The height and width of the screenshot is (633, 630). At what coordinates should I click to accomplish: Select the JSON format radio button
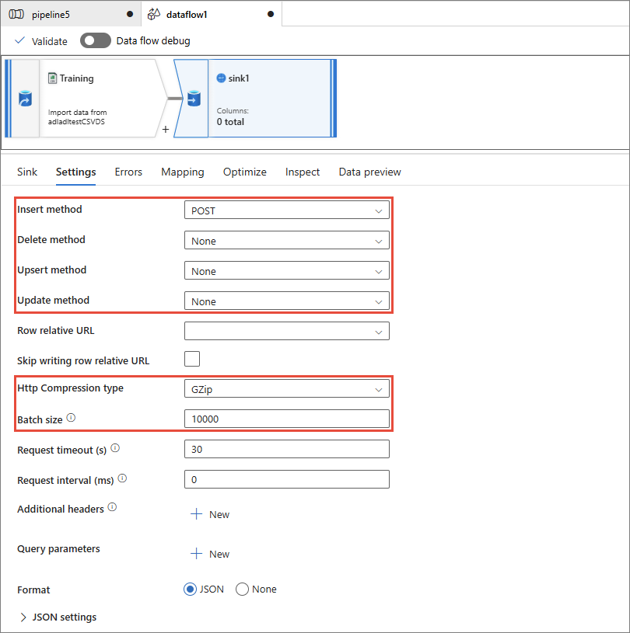tap(190, 590)
